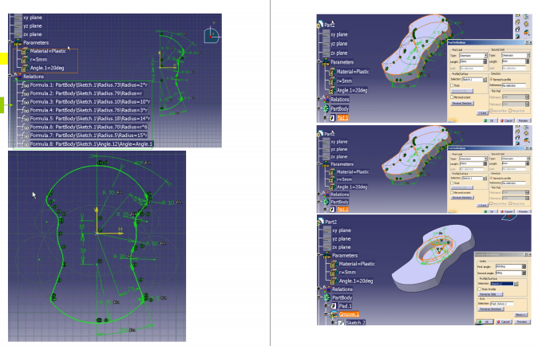Viewport: 542px width, 346px height.
Task: Toggle Mirrored extent checkbox in top Pad dialog
Action: (452, 97)
